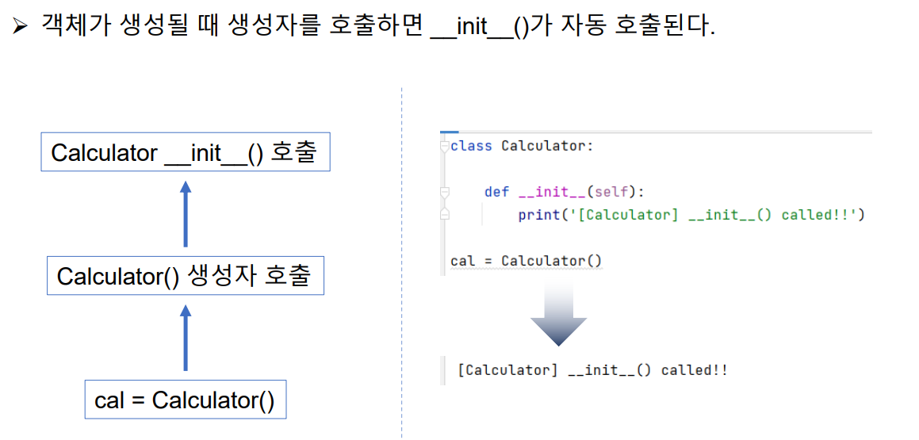Click the 'cal = Calculator()' diagram box
Screen dimensions: 919x440
tap(186, 400)
